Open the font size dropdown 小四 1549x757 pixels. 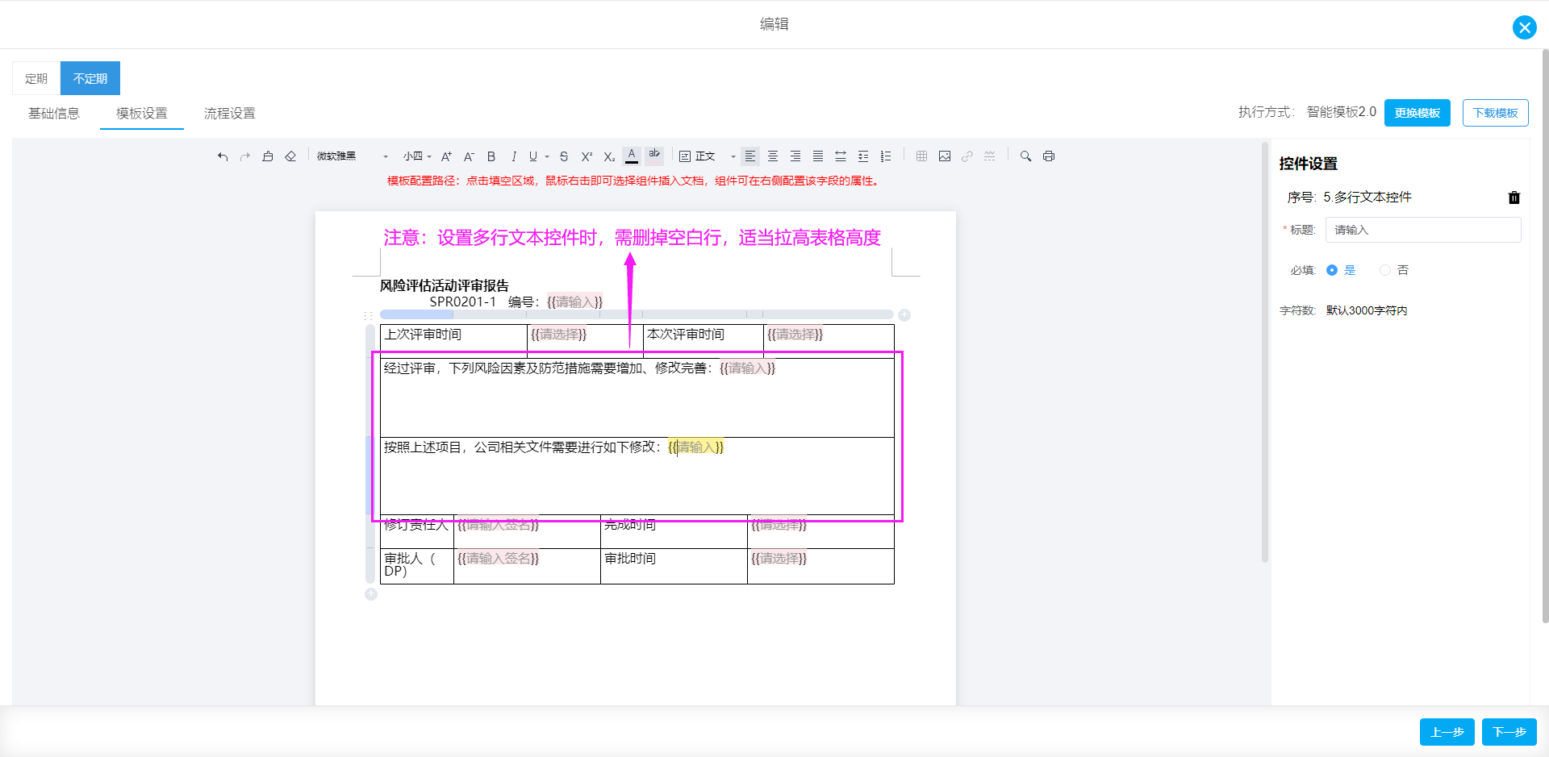pyautogui.click(x=418, y=156)
